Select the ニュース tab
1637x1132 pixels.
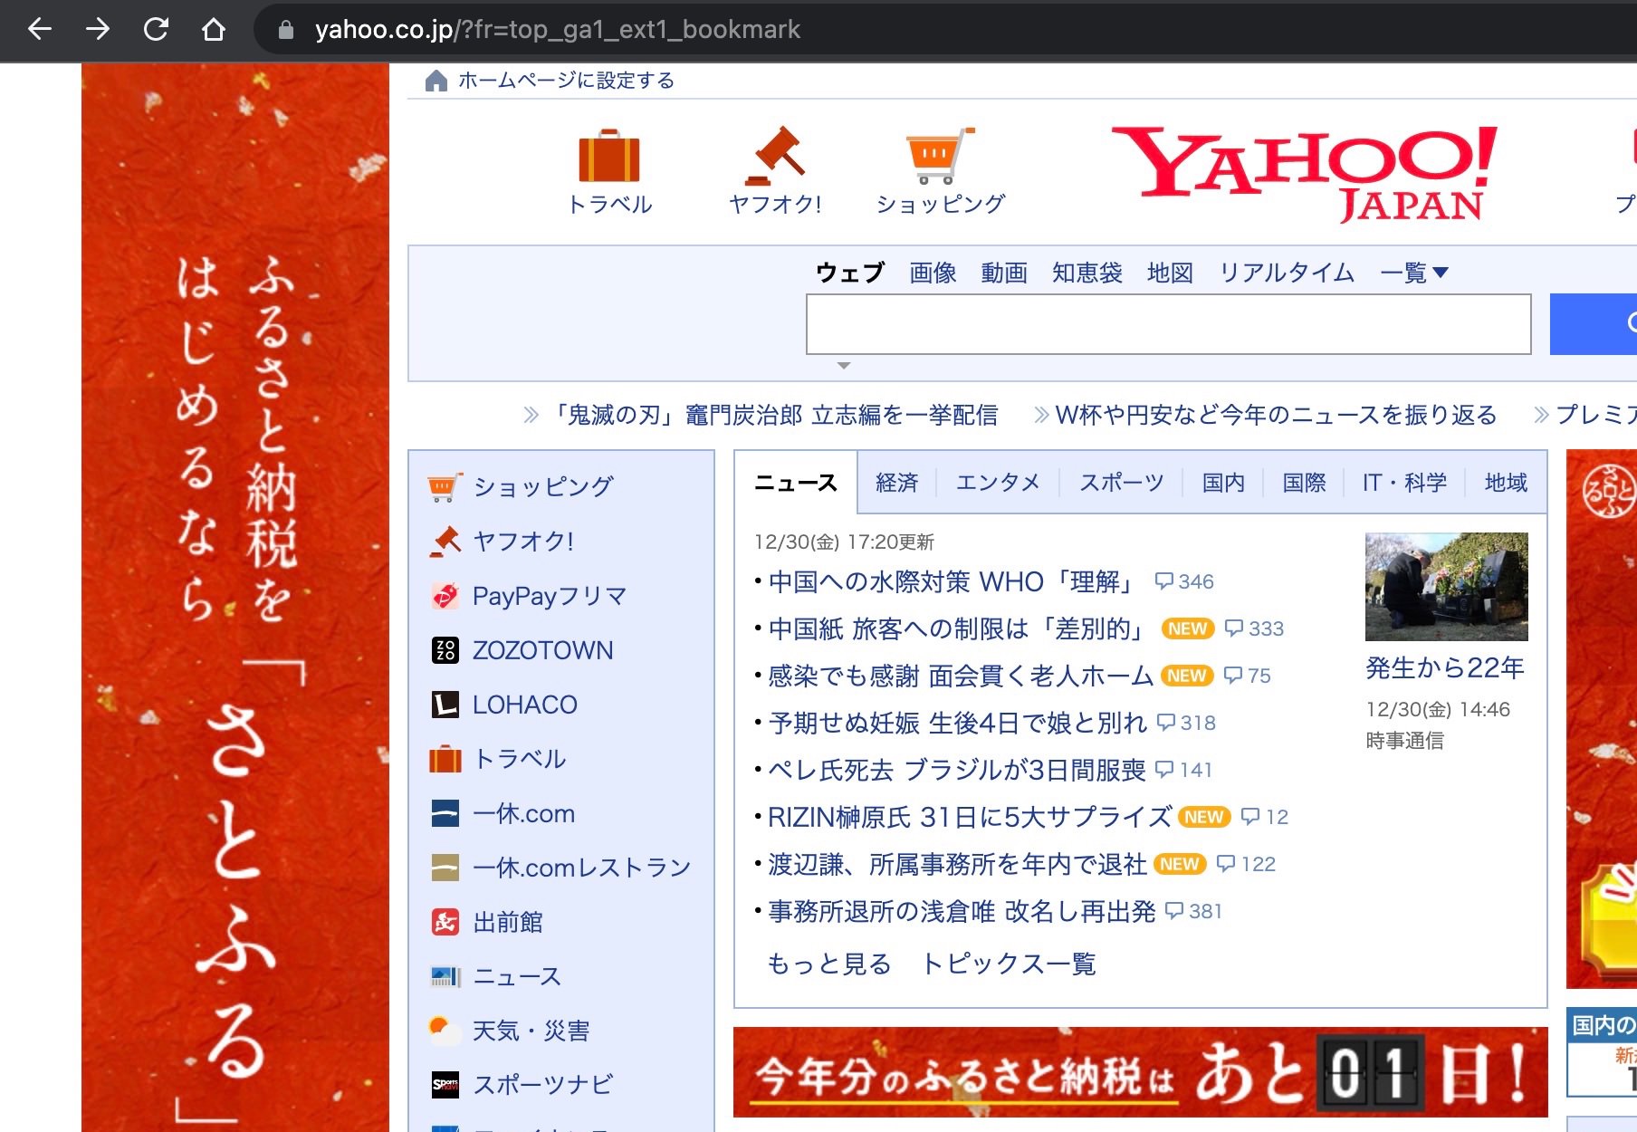click(796, 483)
